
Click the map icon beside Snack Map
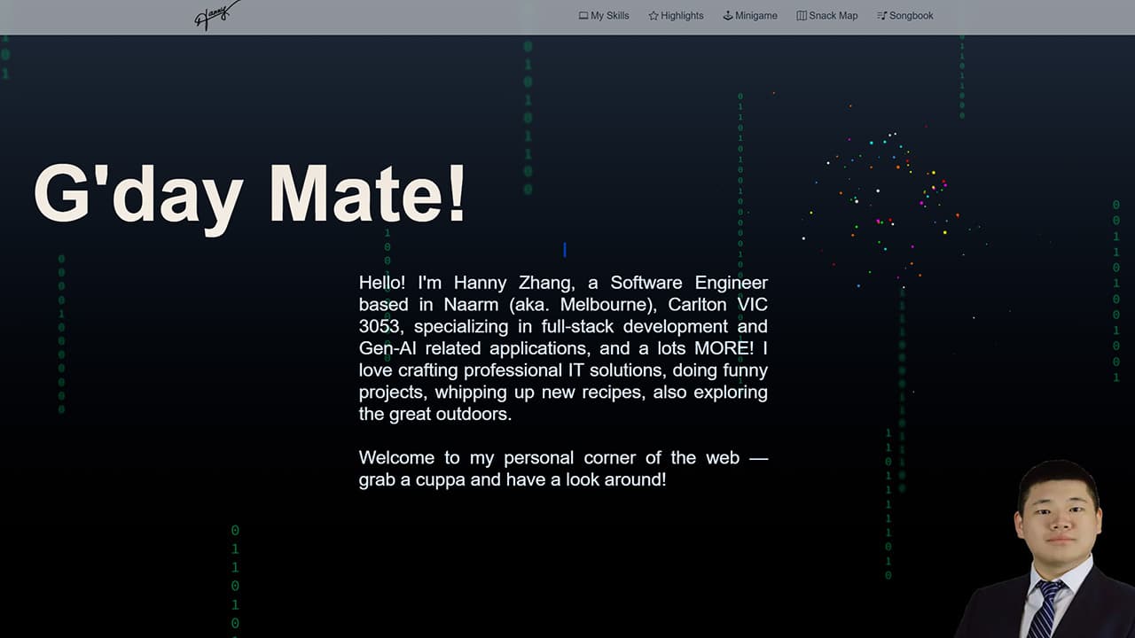[802, 16]
